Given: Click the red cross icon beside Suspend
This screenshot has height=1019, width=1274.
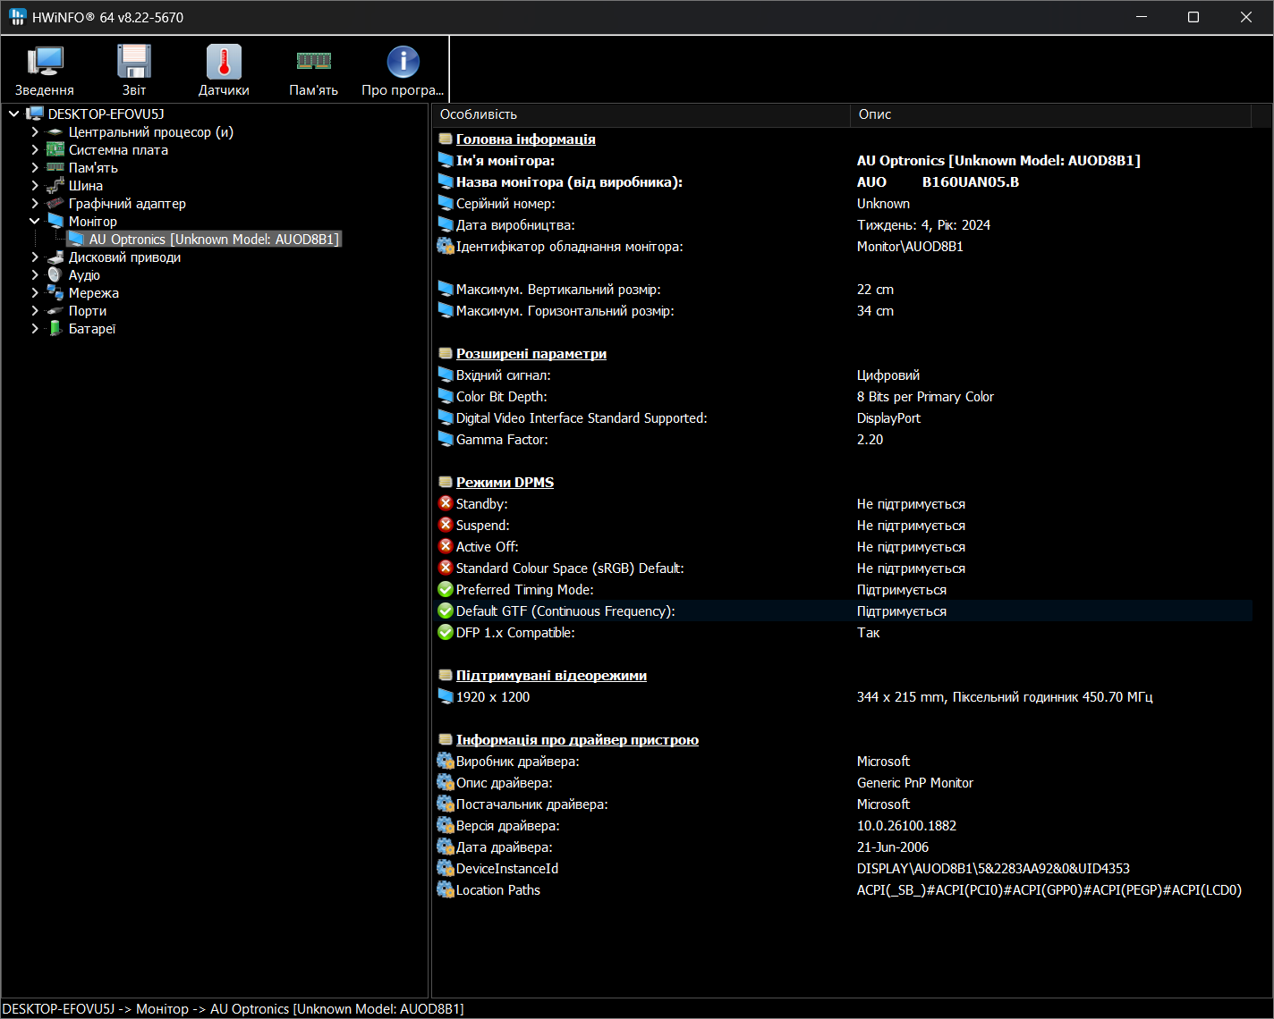Looking at the screenshot, I should [446, 525].
